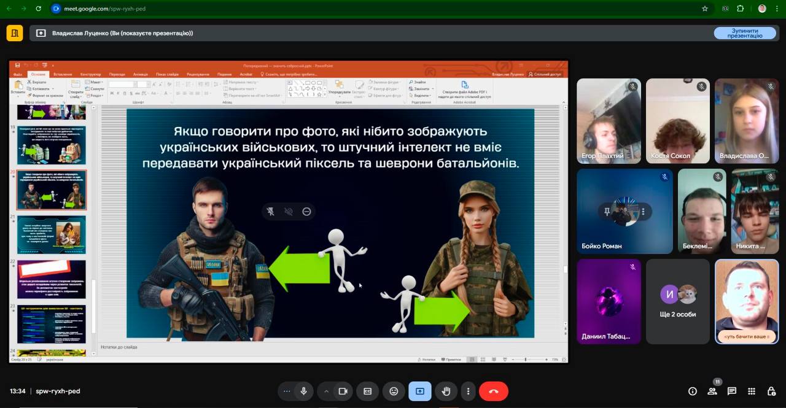Click Бойко Роман's participant tile

(625, 212)
